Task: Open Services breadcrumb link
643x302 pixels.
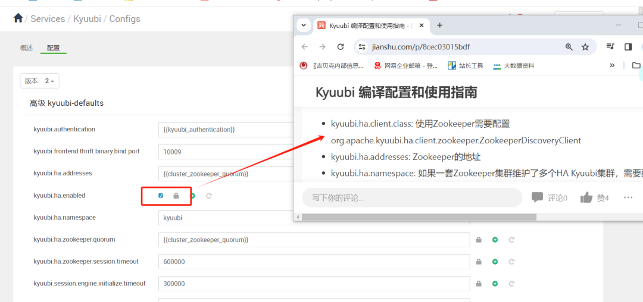Action: [x=48, y=19]
